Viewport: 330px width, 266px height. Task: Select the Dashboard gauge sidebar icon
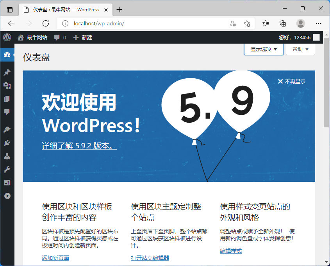7,55
